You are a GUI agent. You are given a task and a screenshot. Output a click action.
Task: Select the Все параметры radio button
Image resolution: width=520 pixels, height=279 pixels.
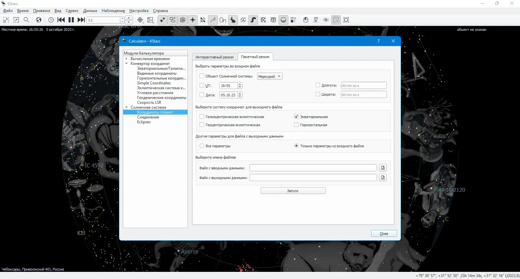pos(202,146)
